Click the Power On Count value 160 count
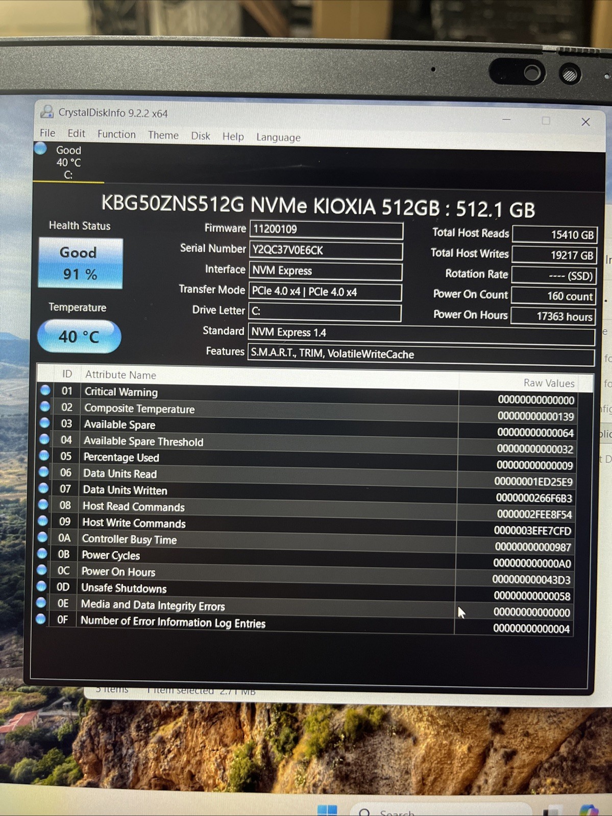 (553, 296)
